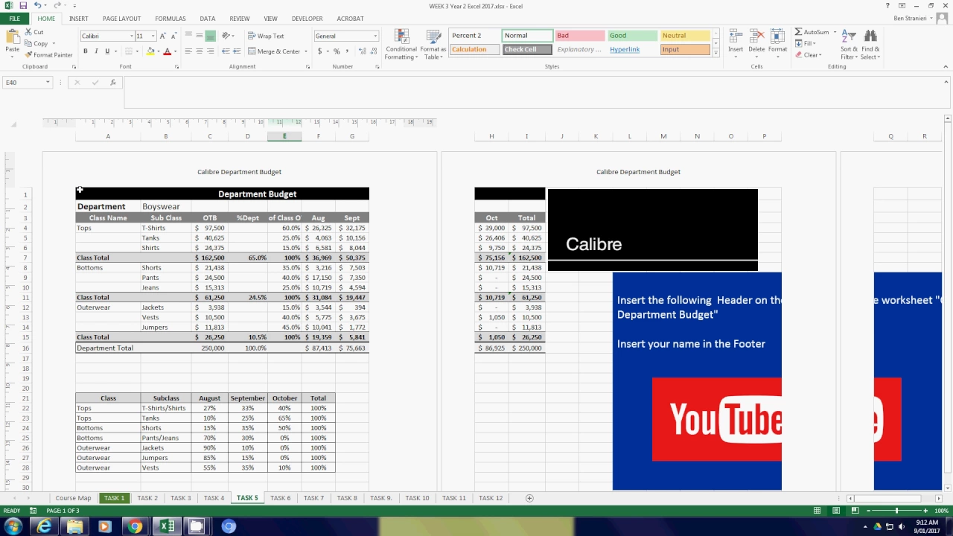953x536 pixels.
Task: Increase font size with the larger A icon
Action: (x=162, y=36)
